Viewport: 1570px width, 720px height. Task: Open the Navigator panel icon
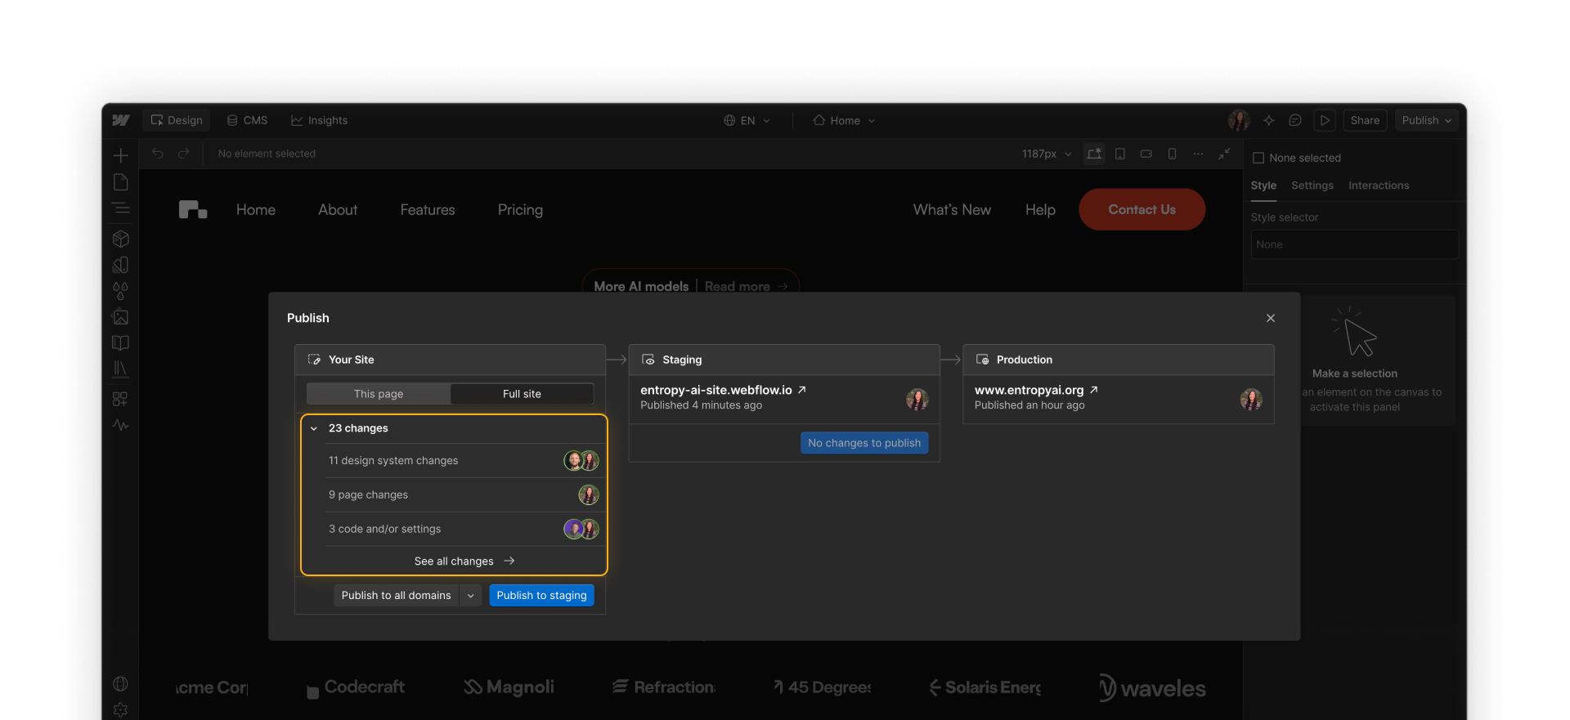click(121, 208)
